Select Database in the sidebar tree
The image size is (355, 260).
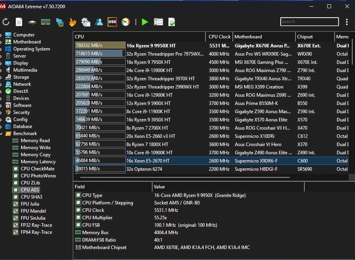(x=23, y=126)
